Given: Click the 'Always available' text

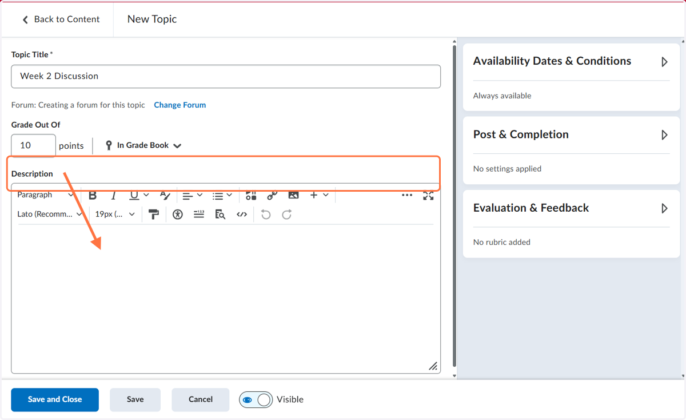Looking at the screenshot, I should (x=502, y=96).
